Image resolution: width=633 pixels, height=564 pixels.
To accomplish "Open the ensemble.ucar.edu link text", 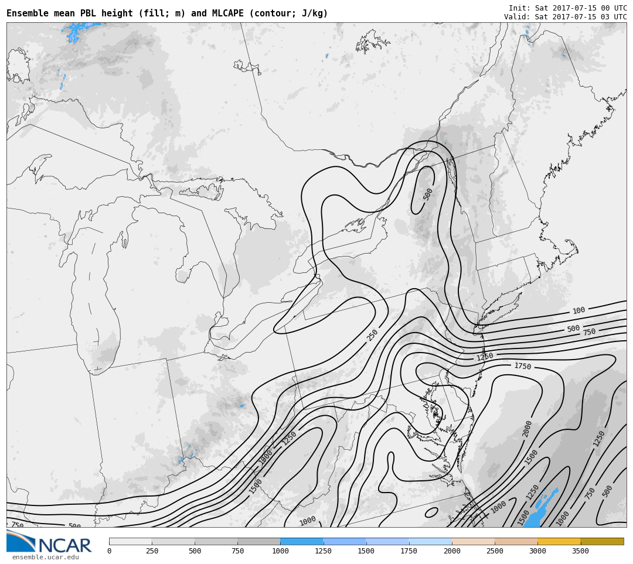I will tap(45, 557).
